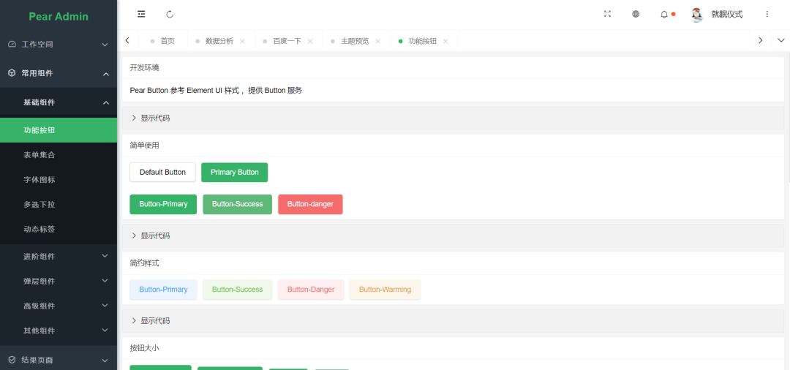Switch to the 主题预览 tab
The image size is (790, 370).
point(355,41)
